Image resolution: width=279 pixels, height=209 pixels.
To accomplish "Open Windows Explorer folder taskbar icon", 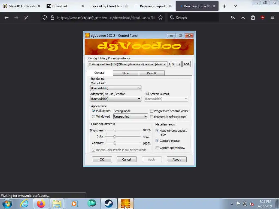I will [x=57, y=204].
